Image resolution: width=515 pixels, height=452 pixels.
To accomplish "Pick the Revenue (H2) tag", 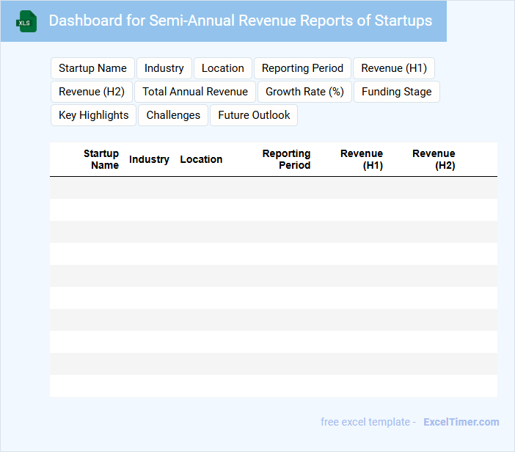I will point(92,92).
